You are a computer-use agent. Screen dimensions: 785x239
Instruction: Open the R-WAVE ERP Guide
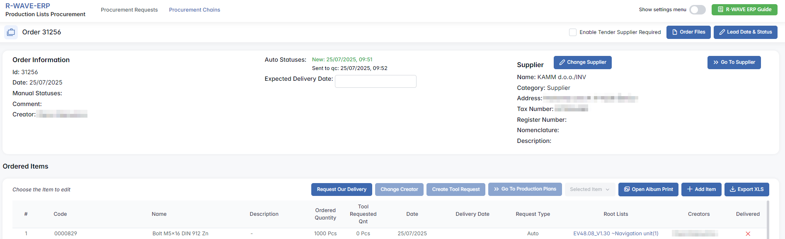click(x=744, y=10)
